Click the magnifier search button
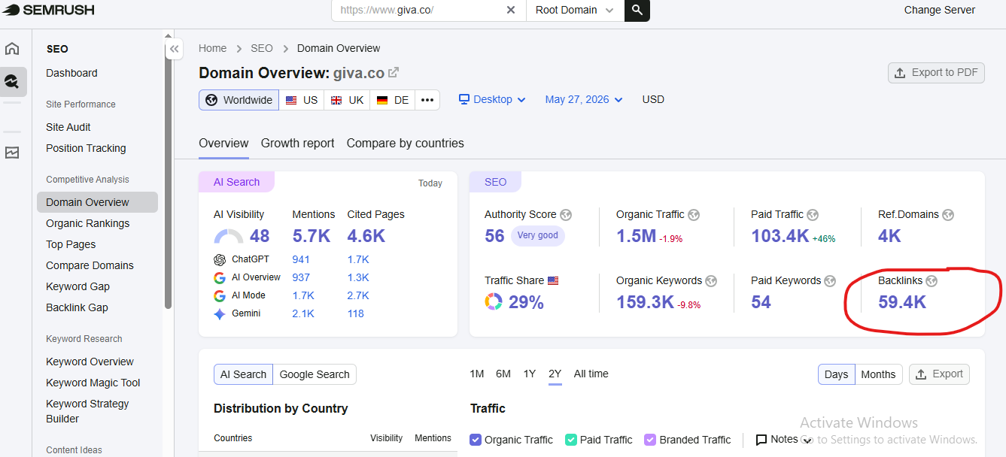 pos(637,10)
